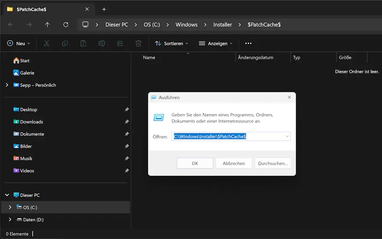Open a new File Explorer tab
382x239 pixels.
coord(104,9)
